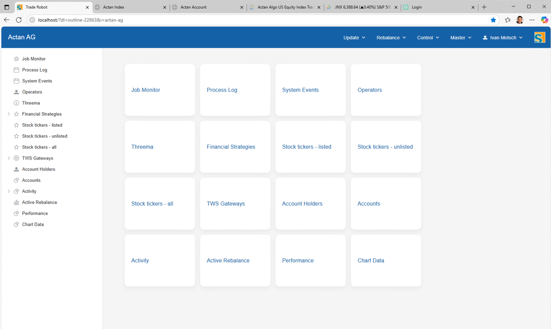Open the TWS Gateways card
The image size is (551, 329).
(x=235, y=203)
